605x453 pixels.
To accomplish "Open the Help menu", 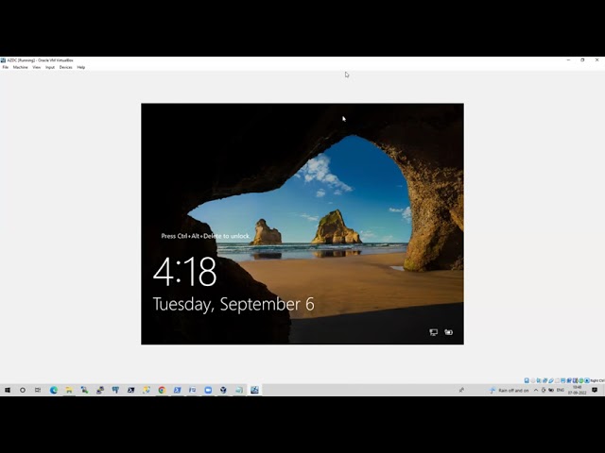I will [x=81, y=67].
